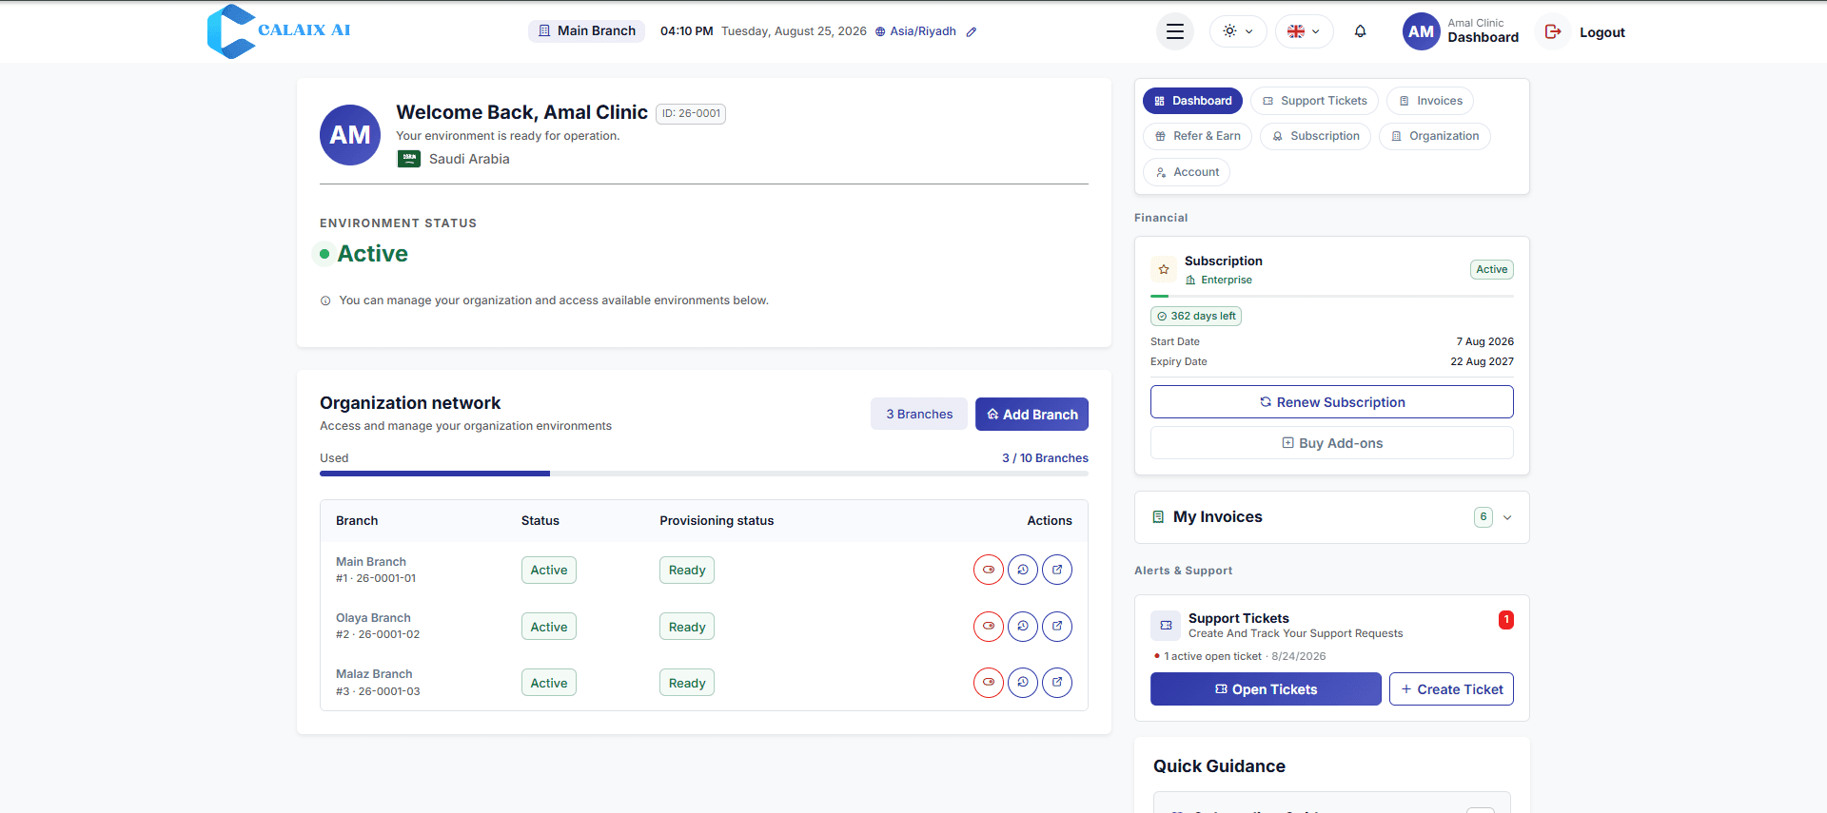This screenshot has width=1827, height=813.
Task: Open the Subscription tab
Action: pos(1316,136)
